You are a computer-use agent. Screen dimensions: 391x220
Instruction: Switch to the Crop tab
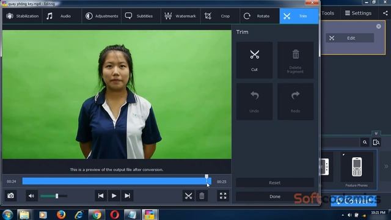(x=220, y=16)
